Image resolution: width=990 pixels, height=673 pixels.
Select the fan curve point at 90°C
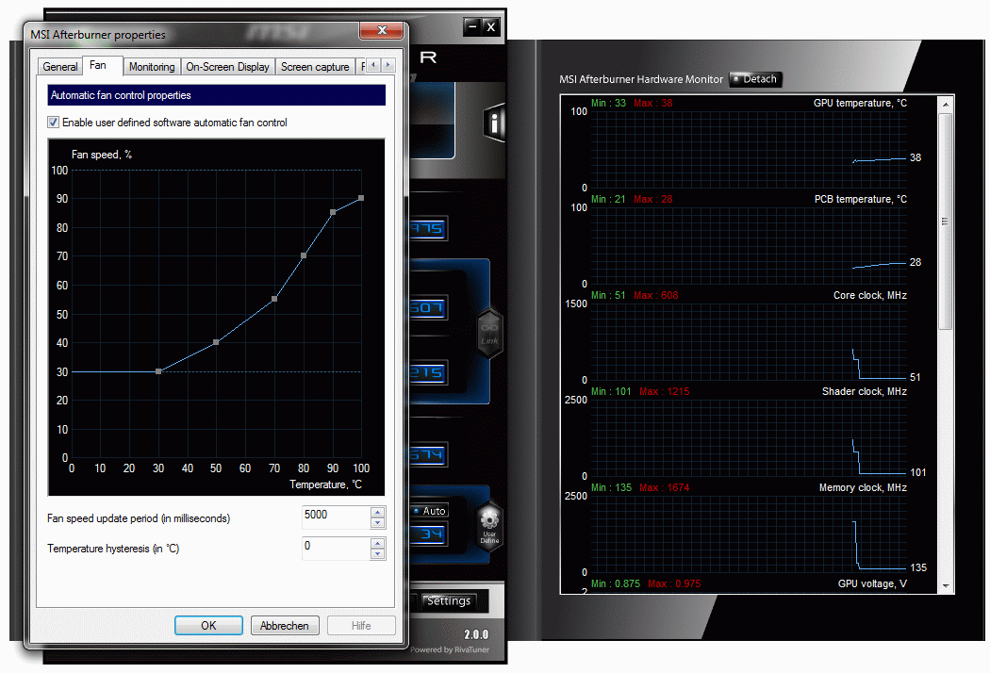coord(333,212)
